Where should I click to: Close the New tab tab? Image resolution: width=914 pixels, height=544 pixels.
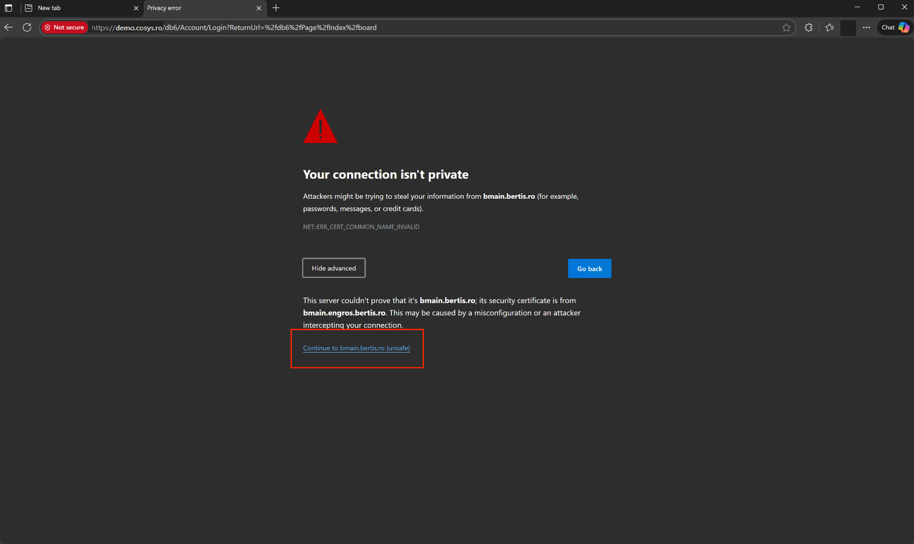coord(136,8)
